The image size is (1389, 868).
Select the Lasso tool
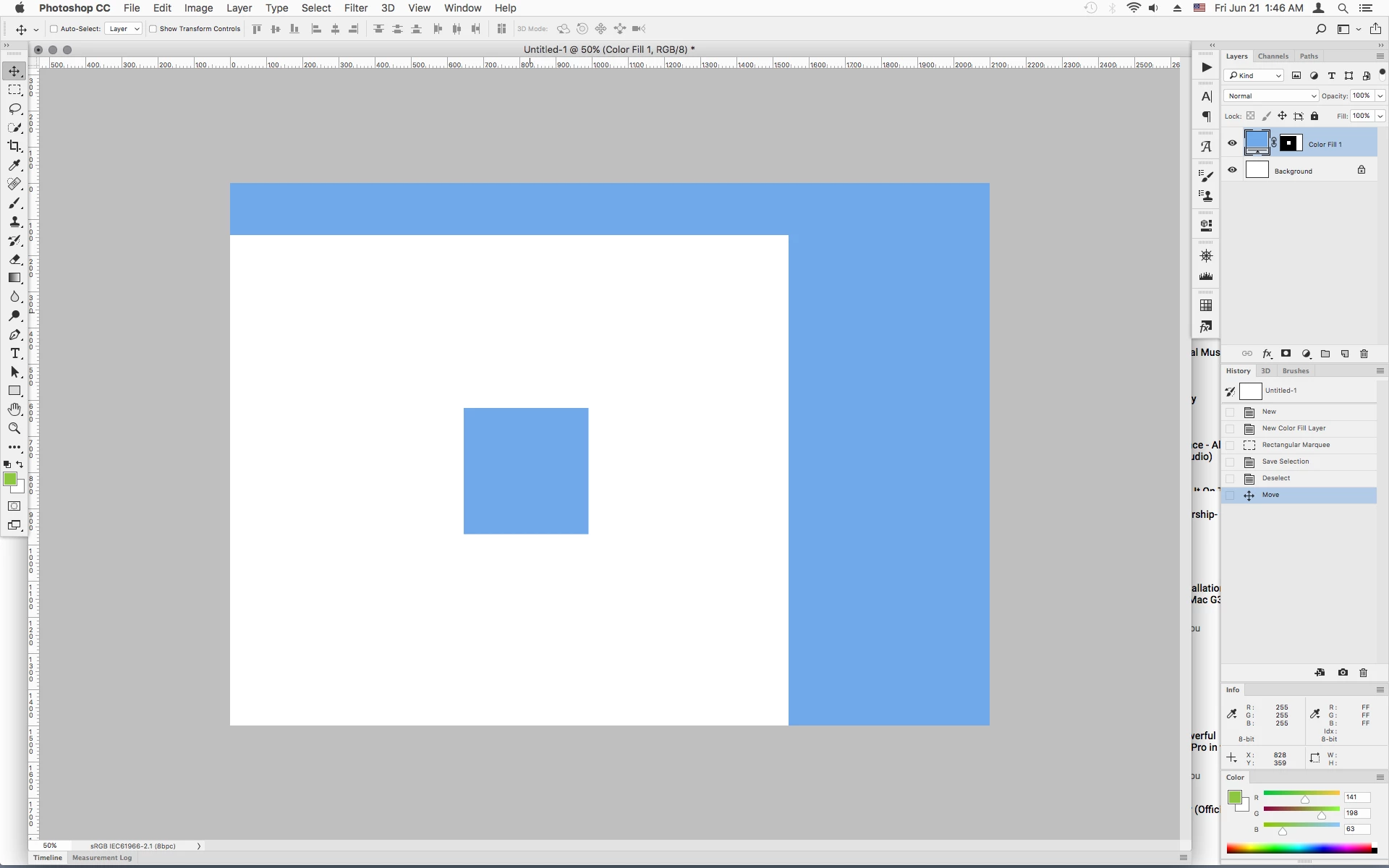point(14,109)
